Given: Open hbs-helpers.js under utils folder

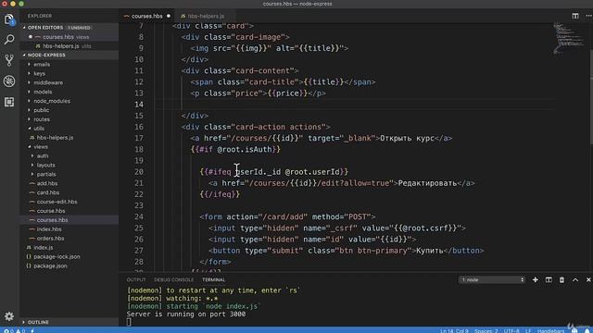Looking at the screenshot, I should click(56, 138).
